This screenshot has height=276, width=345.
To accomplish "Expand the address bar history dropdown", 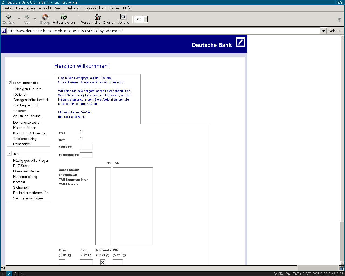I will tap(323, 31).
